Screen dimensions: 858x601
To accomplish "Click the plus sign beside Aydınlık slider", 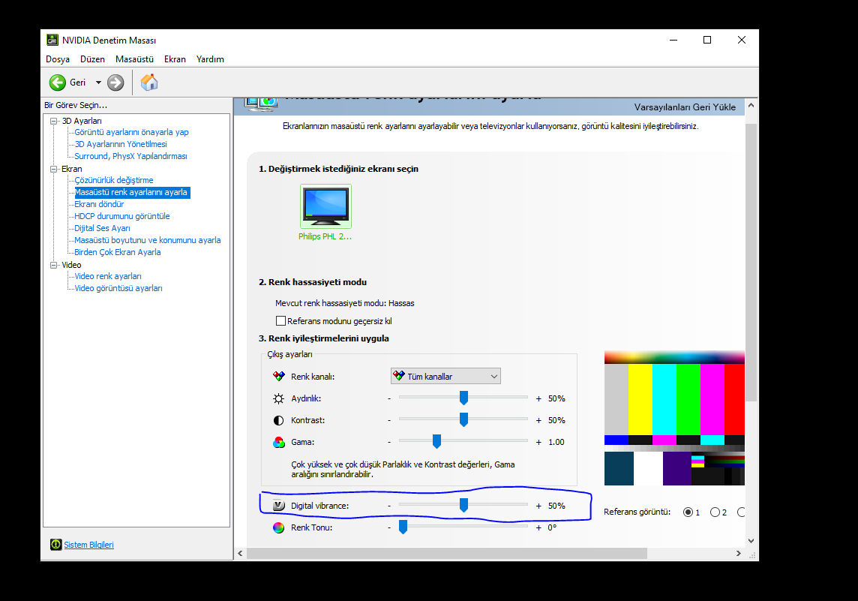I will 538,399.
